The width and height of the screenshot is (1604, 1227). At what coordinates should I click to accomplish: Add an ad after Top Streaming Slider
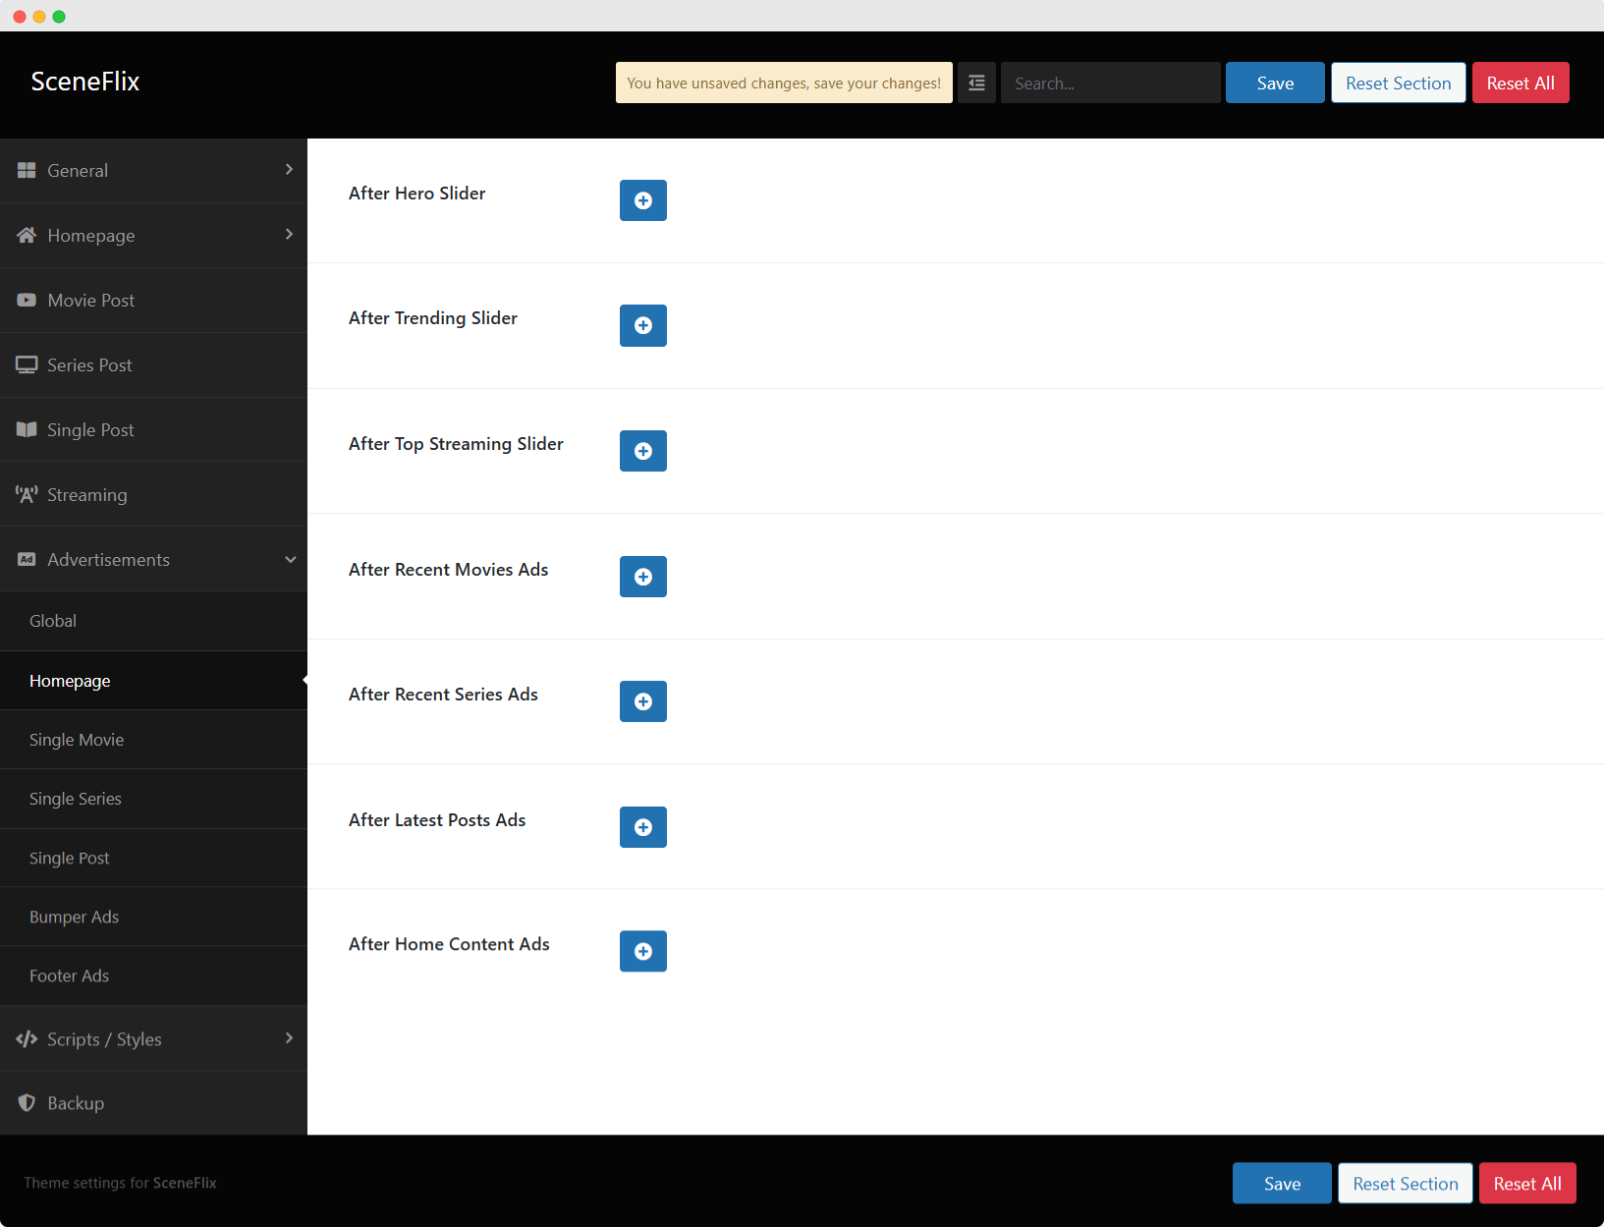643,451
